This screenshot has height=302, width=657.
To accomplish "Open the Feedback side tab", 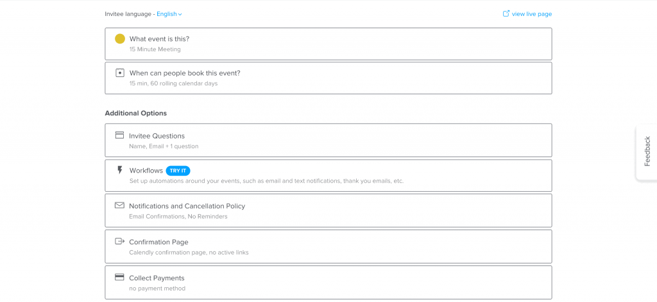I will pos(647,152).
